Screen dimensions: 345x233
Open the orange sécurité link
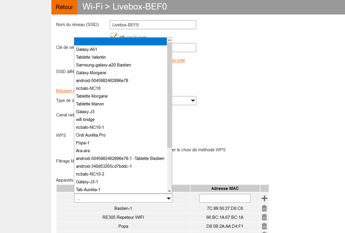tap(179, 60)
